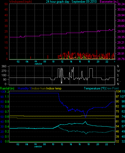Click the S compass letter
125x153 pixels.
tap(118, 75)
